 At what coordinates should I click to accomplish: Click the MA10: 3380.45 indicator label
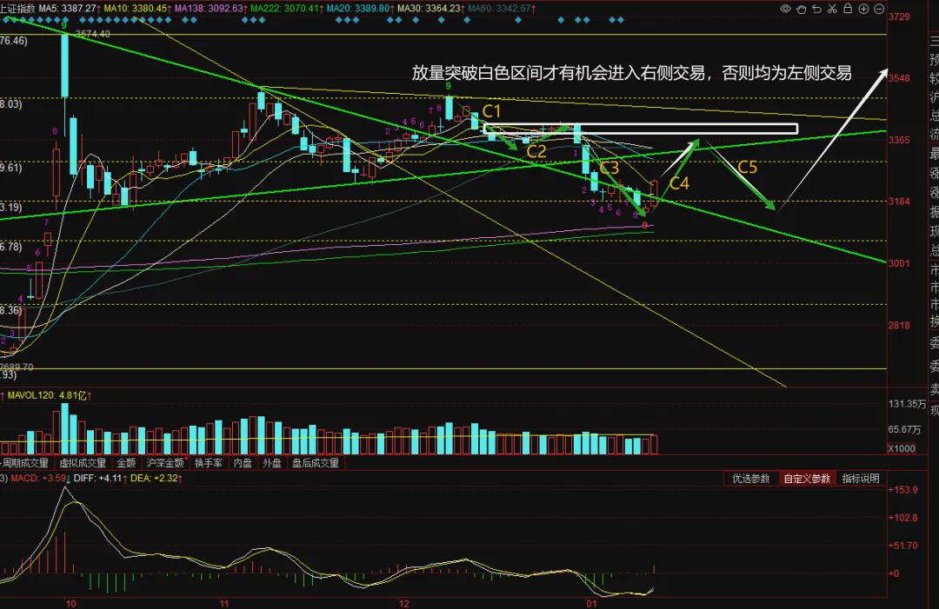click(x=136, y=9)
